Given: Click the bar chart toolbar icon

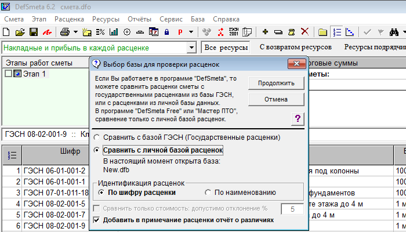Looking at the screenshot, I should [x=114, y=31].
